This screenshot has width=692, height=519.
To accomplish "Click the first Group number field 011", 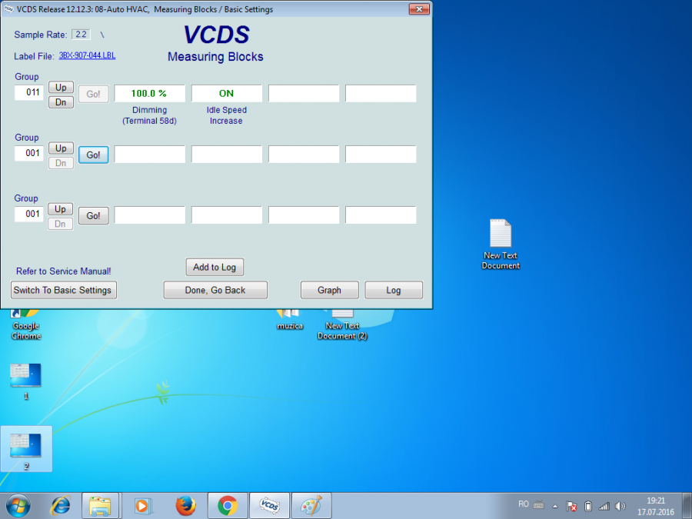I will pos(29,93).
